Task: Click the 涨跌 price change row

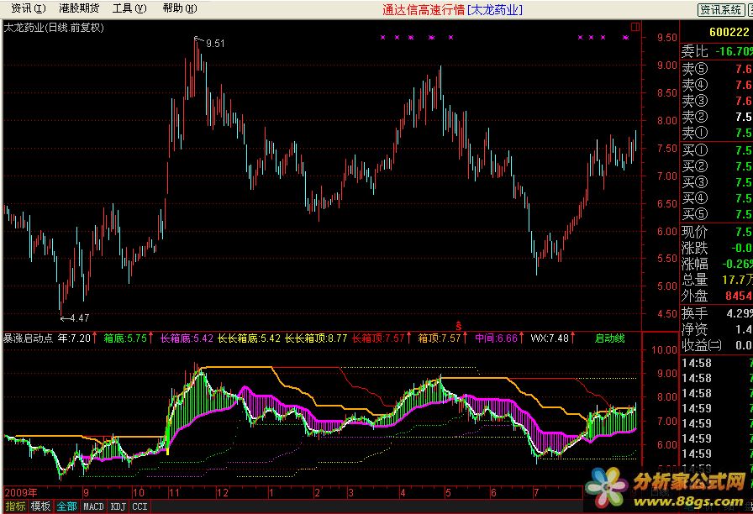Action: pyautogui.click(x=717, y=248)
